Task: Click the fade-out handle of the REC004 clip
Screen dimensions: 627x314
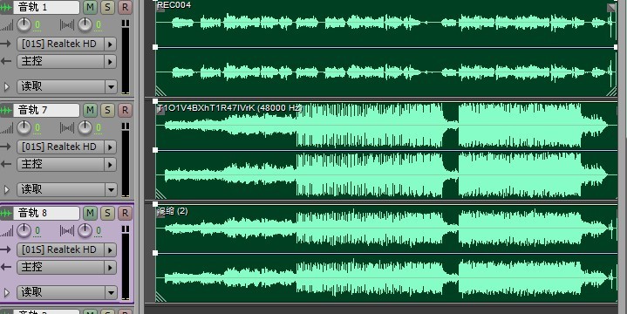Action: click(611, 8)
